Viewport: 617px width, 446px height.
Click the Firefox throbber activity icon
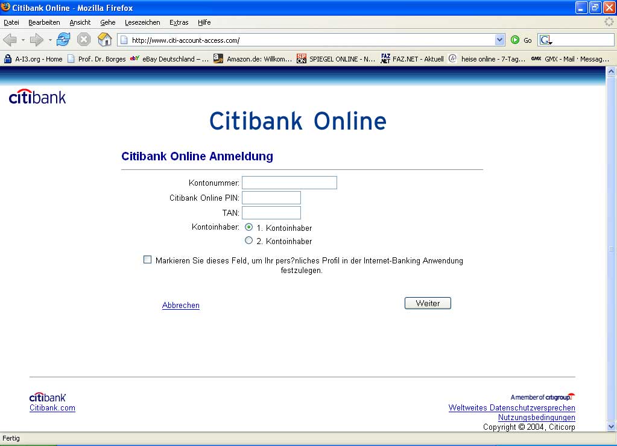(x=609, y=22)
